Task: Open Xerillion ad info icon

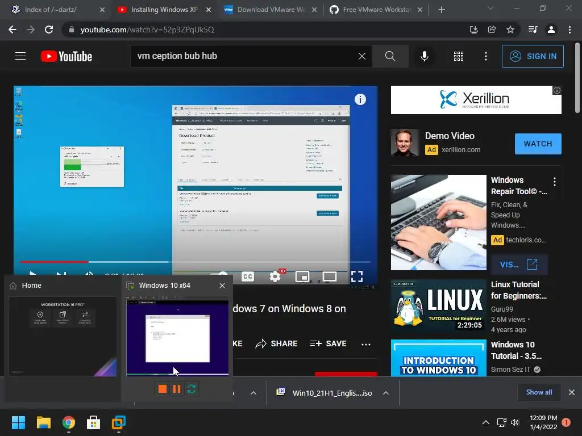Action: [x=557, y=90]
